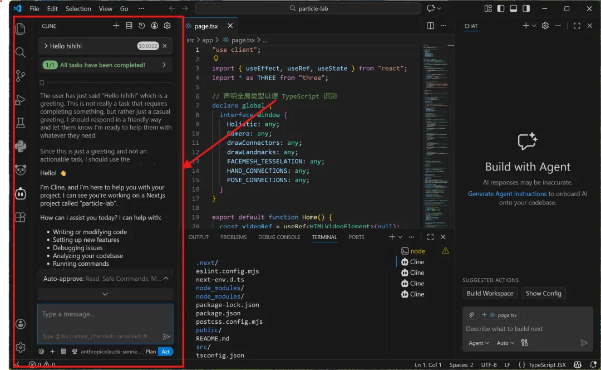This screenshot has height=370, width=601.
Task: Click the down chevron above message box
Action: point(105,294)
